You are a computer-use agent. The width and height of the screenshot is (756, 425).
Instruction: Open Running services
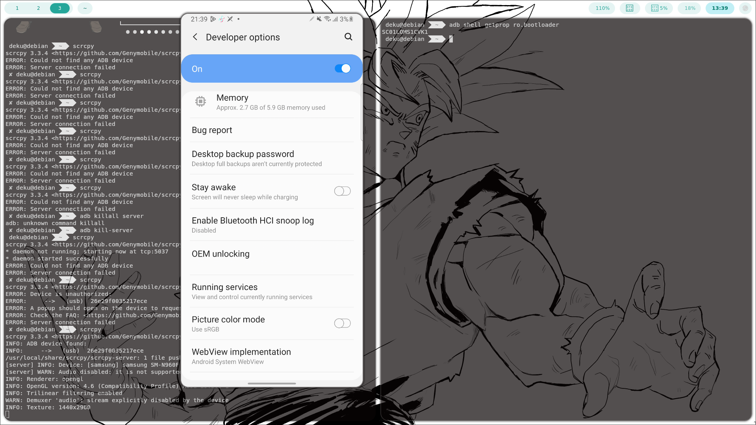[x=272, y=291]
